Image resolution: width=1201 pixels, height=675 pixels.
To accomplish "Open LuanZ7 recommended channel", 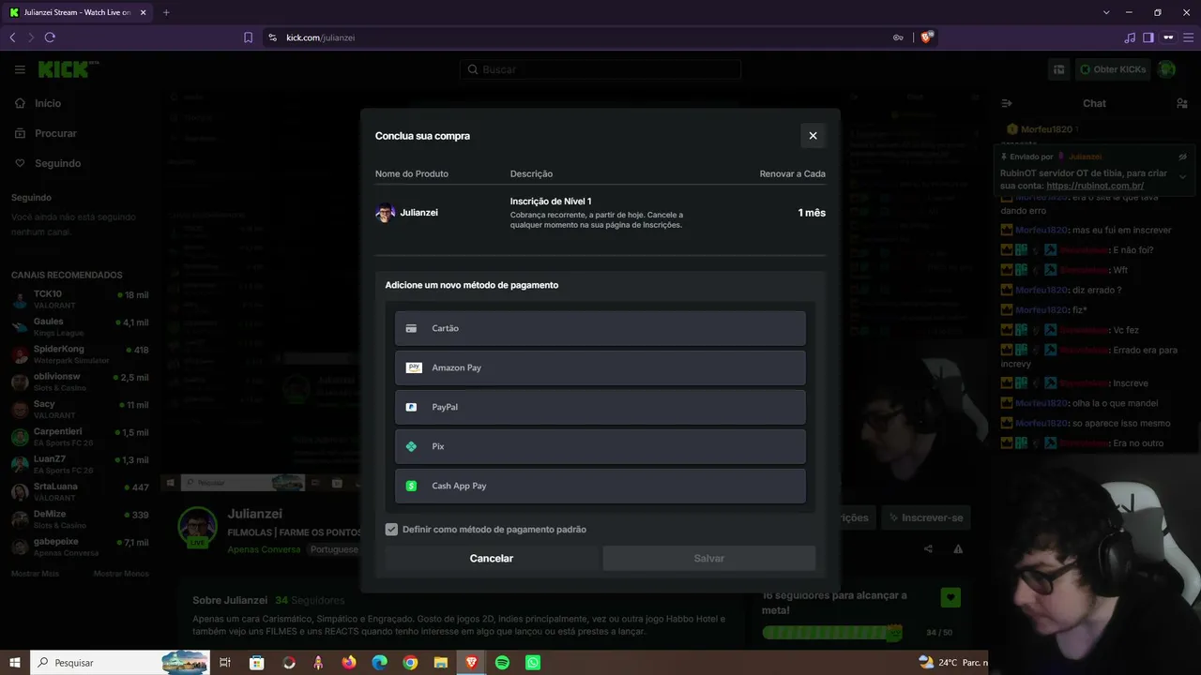I will tap(80, 464).
